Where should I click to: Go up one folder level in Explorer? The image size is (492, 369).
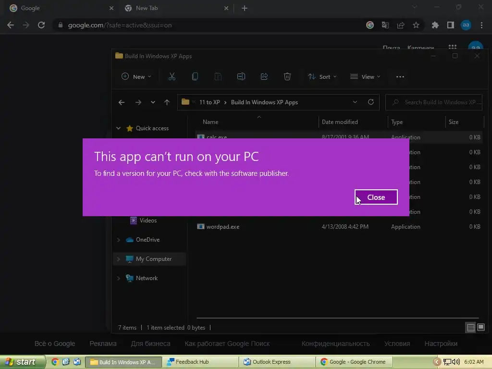point(167,102)
